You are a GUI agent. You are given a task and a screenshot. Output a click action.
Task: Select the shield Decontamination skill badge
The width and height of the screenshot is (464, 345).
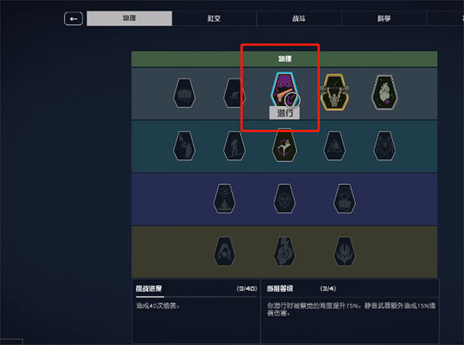[x=285, y=199]
